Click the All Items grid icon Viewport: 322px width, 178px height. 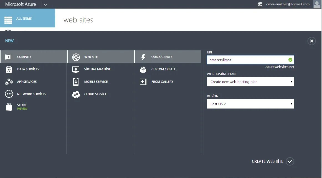[x=8, y=20]
